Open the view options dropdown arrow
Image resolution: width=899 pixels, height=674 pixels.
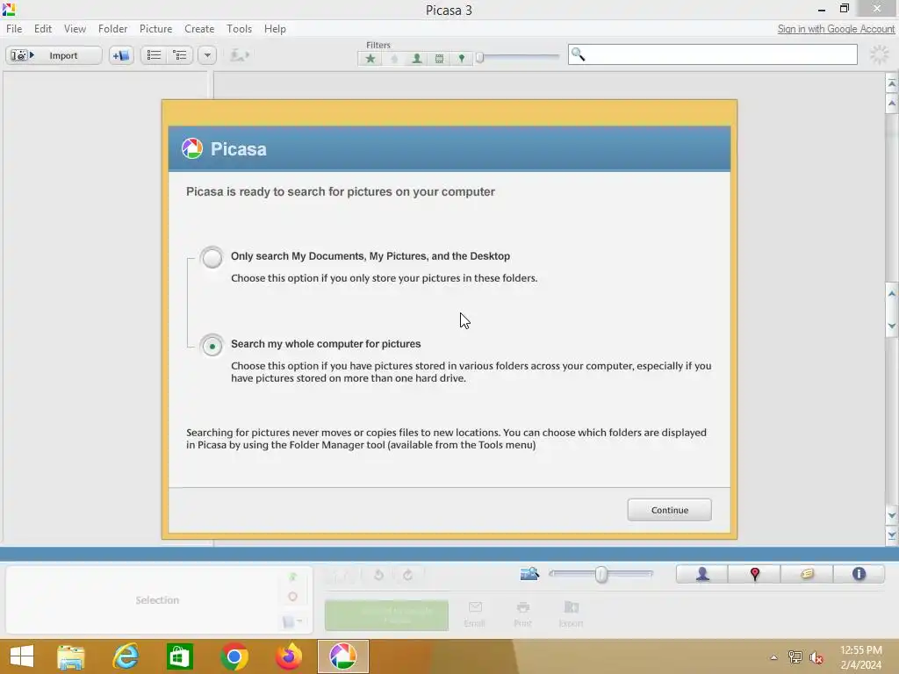pyautogui.click(x=207, y=55)
